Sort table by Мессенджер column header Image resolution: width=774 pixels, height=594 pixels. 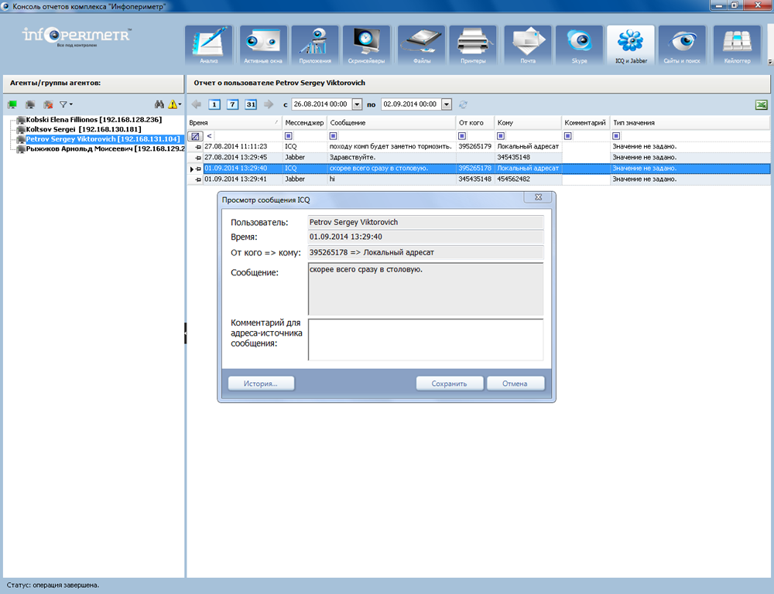tap(303, 123)
